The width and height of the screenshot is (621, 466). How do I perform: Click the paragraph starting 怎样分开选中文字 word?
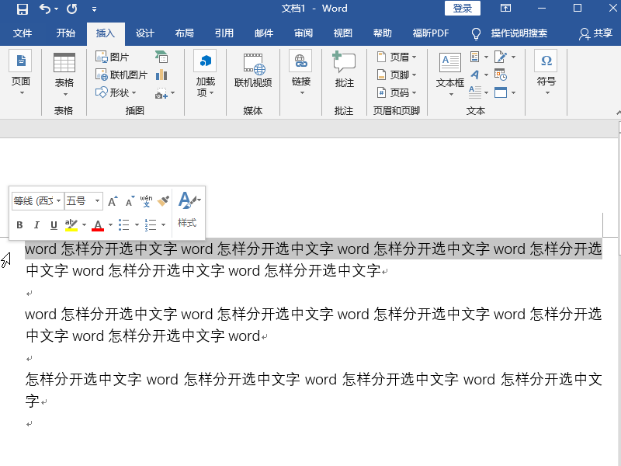tap(314, 391)
